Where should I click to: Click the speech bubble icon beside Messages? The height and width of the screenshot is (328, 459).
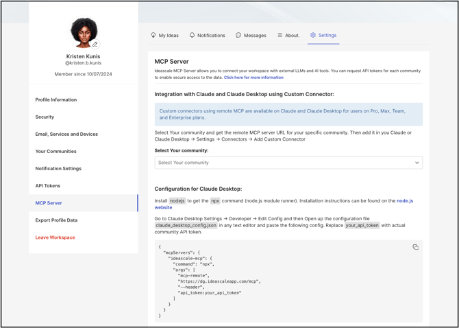tap(238, 35)
